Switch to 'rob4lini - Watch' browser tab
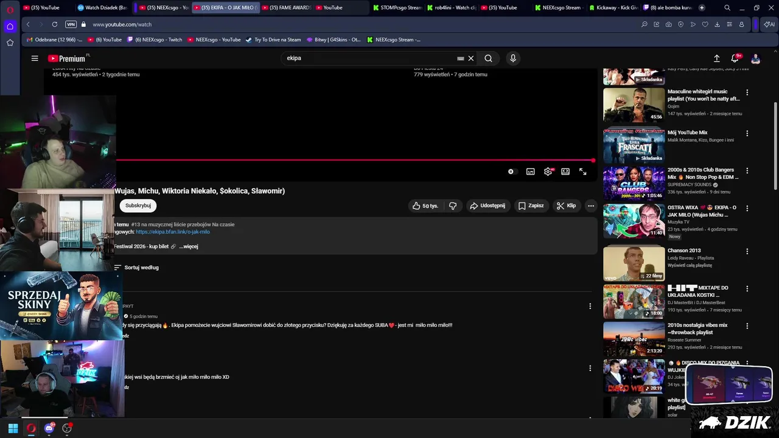The height and width of the screenshot is (438, 779). (x=451, y=8)
